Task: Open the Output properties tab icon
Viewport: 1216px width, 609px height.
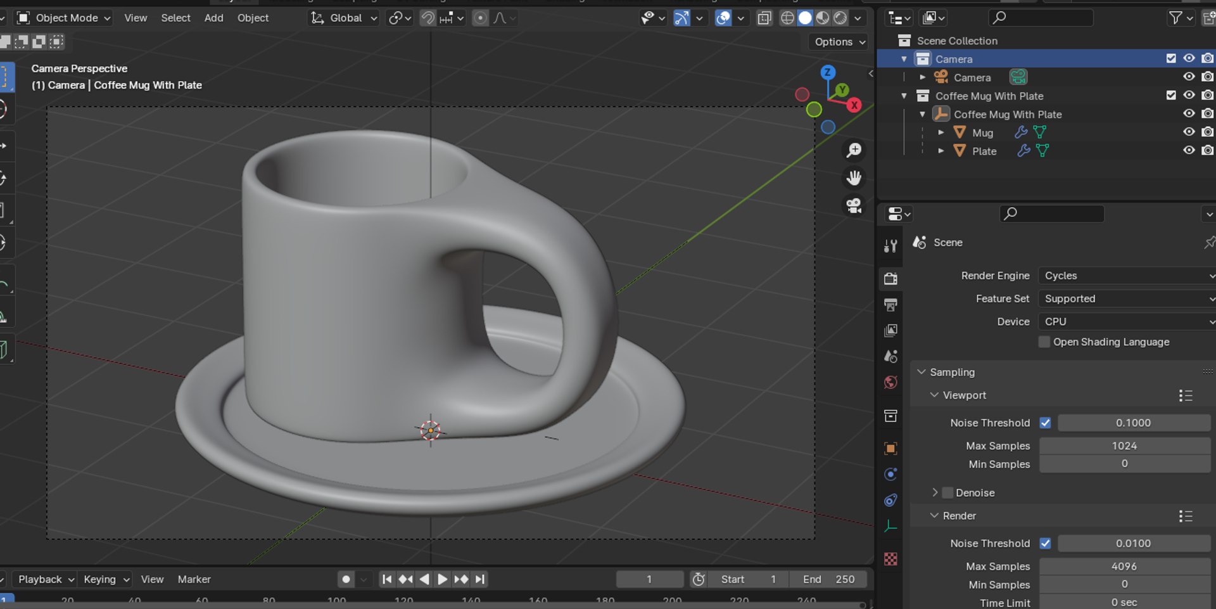Action: (x=890, y=305)
